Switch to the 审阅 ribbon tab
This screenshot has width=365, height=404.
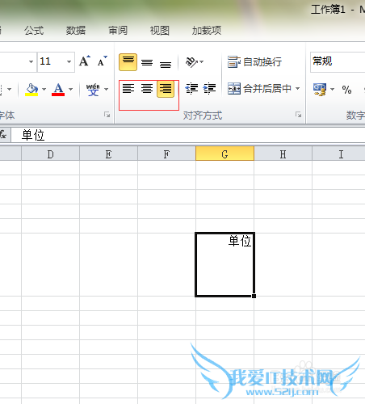[x=118, y=31]
